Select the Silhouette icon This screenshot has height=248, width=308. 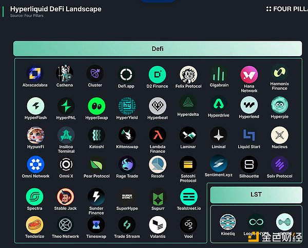pos(249,165)
